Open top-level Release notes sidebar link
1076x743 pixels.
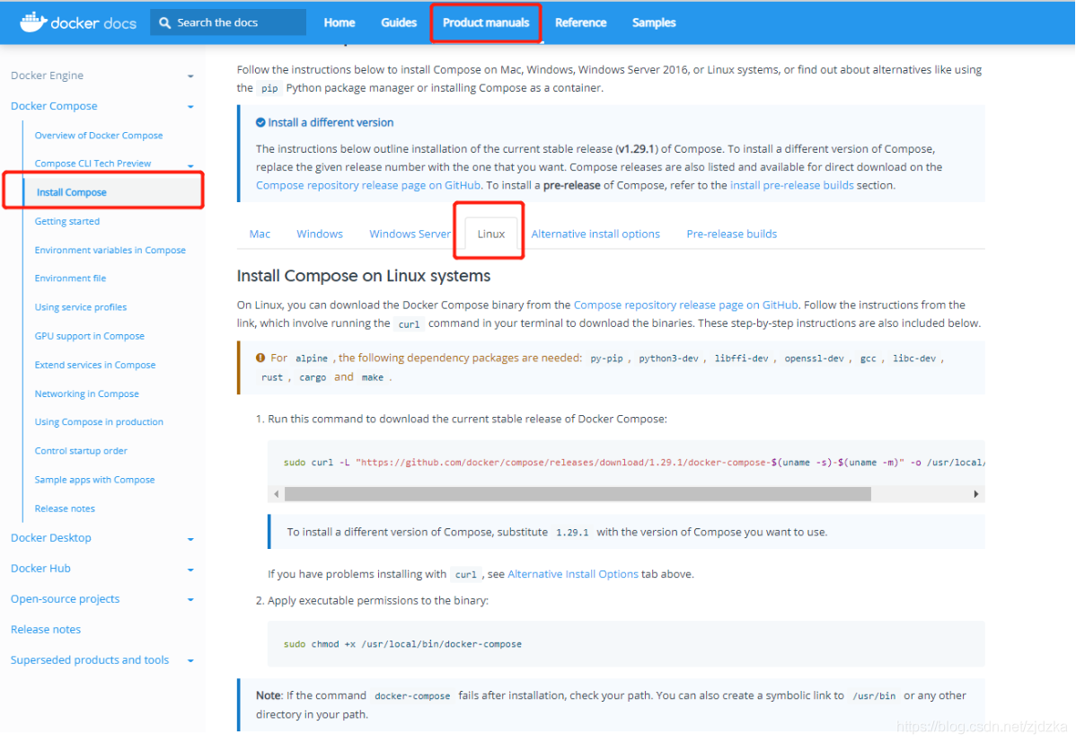tap(46, 629)
